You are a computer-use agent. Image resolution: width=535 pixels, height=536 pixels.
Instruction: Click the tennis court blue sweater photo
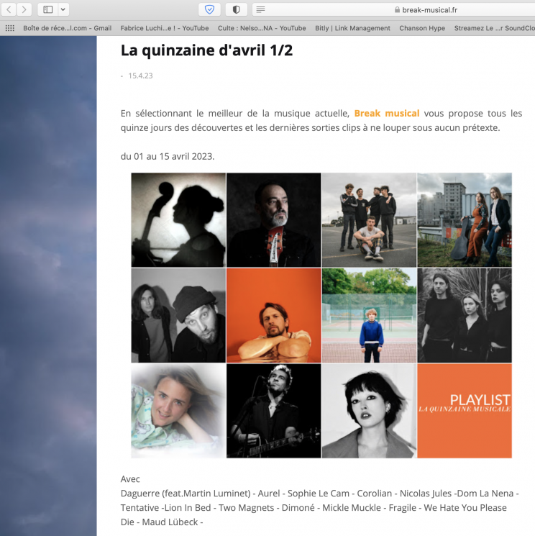pyautogui.click(x=369, y=315)
